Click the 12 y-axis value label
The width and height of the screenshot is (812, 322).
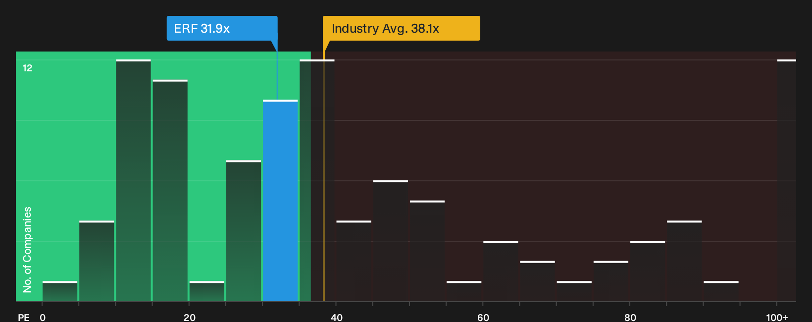27,68
